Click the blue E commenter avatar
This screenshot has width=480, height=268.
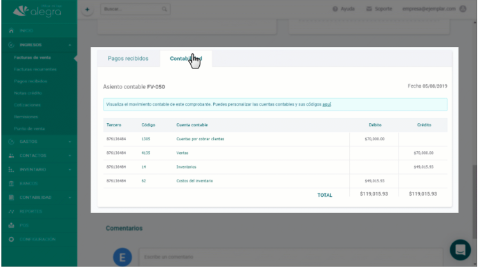(x=122, y=257)
